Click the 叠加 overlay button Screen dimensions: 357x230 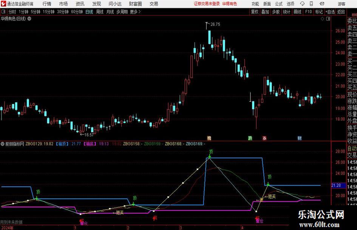265,12
